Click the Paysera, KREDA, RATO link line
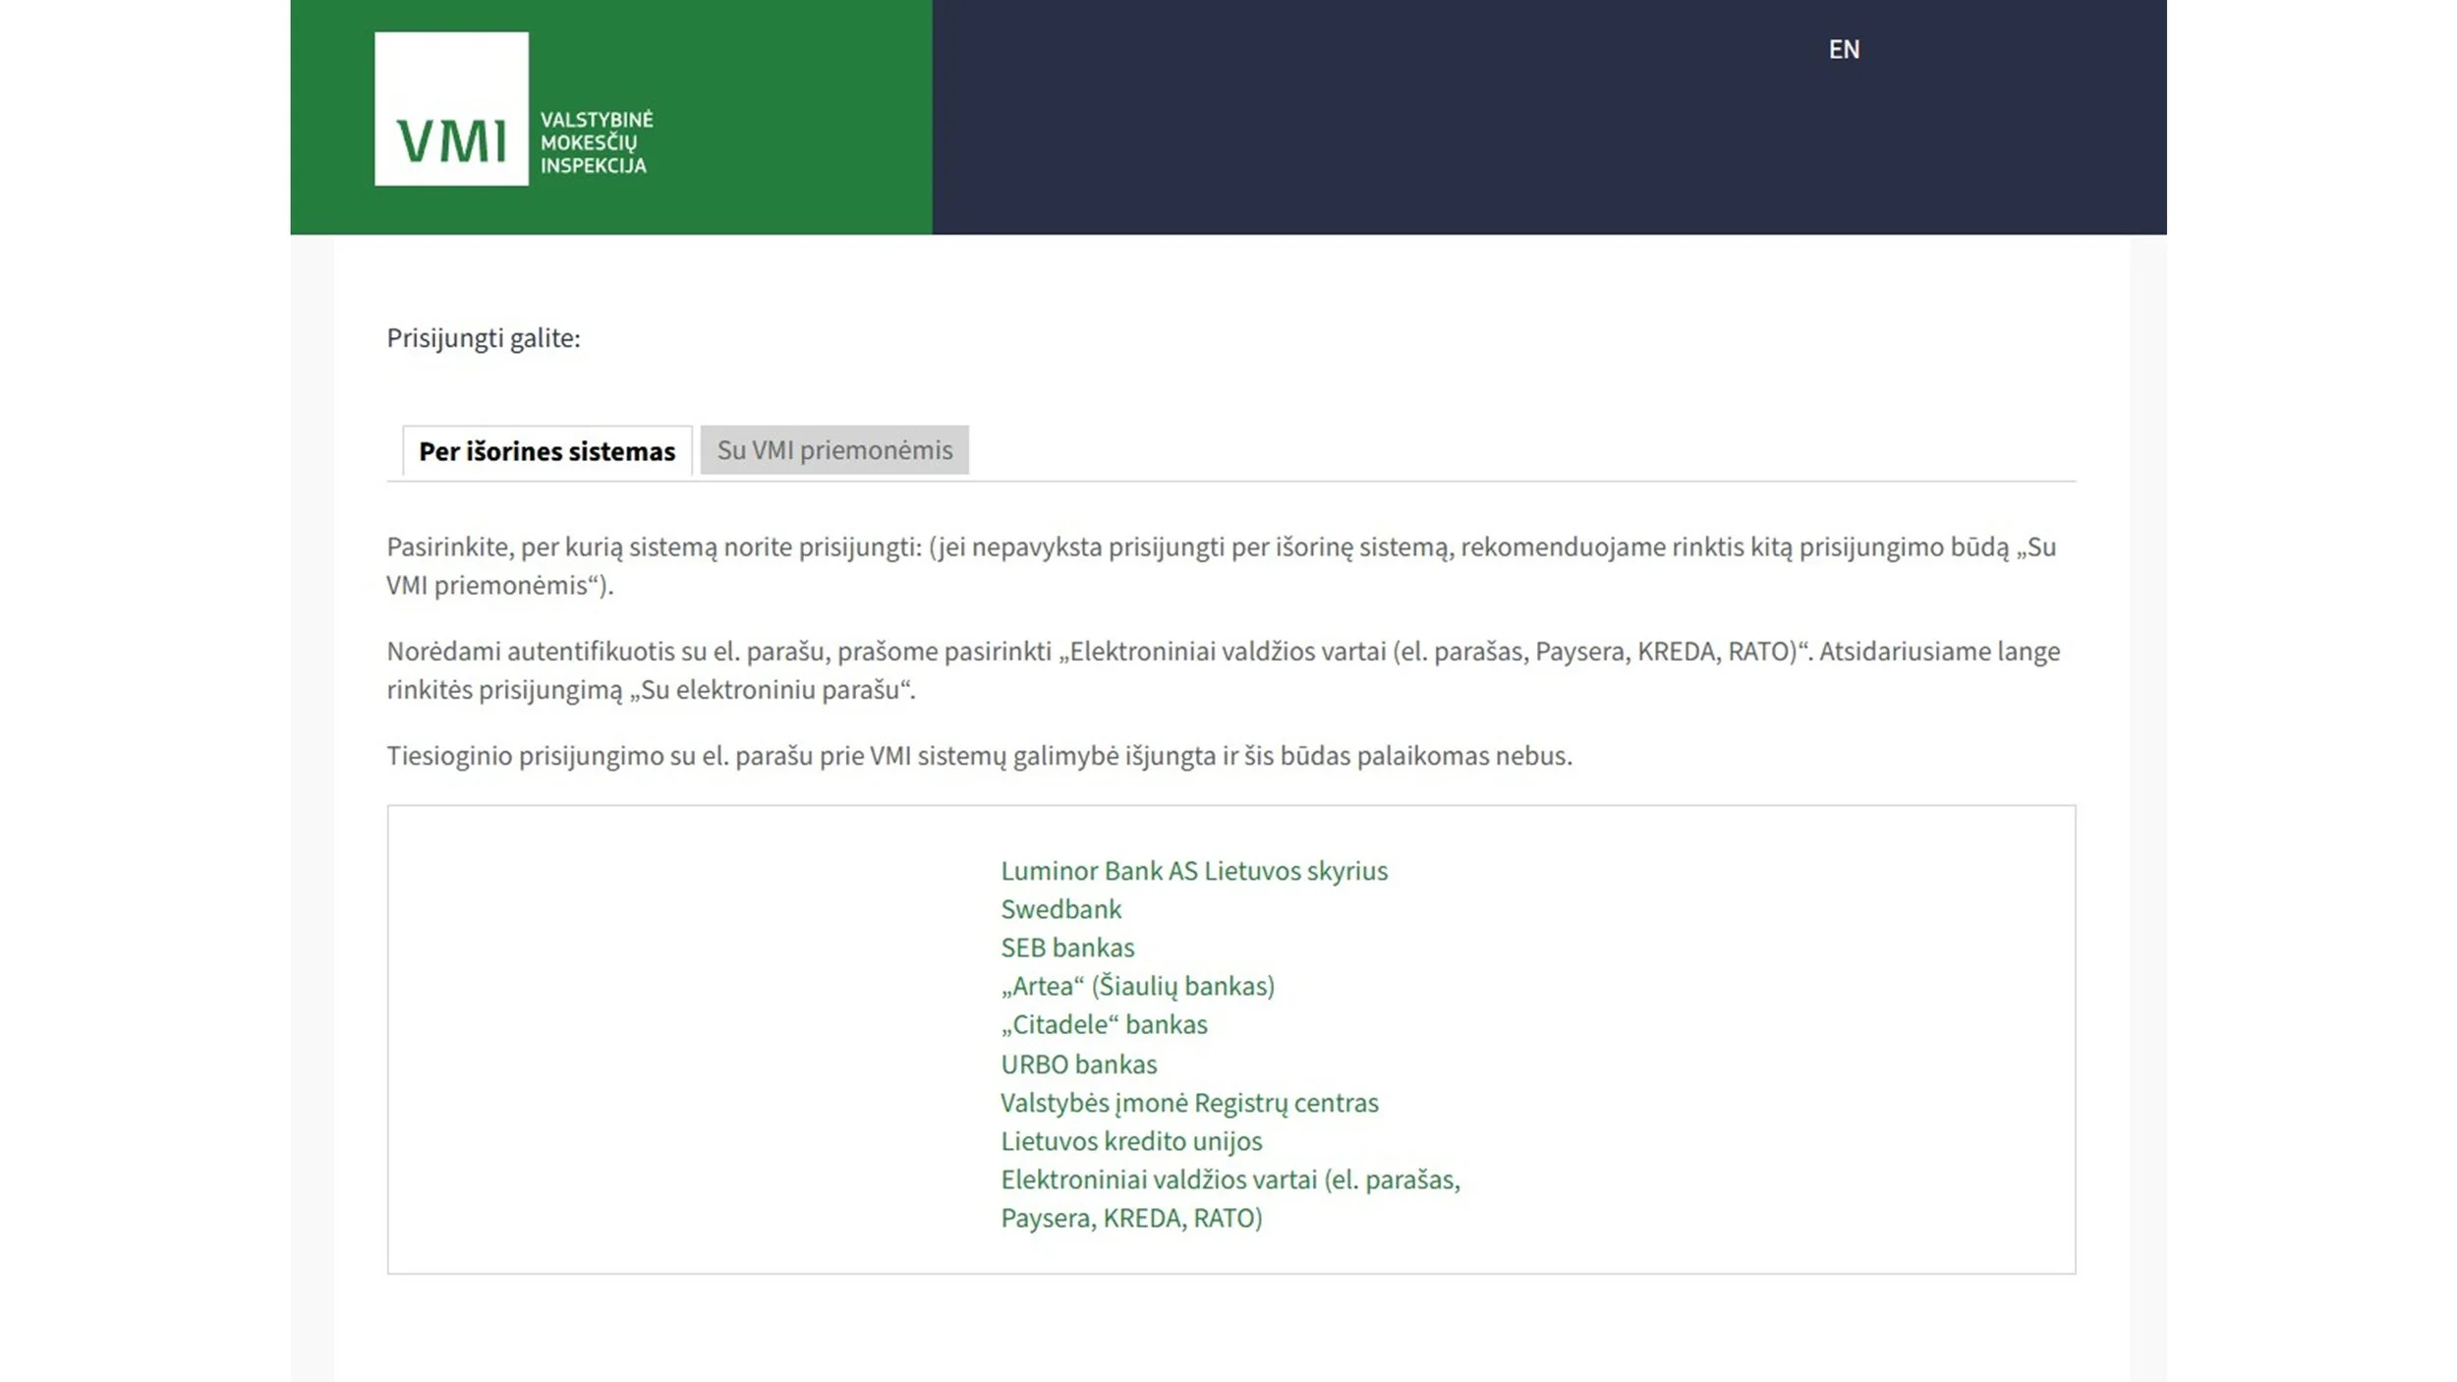This screenshot has height=1382, width=2457. pos(1131,1218)
